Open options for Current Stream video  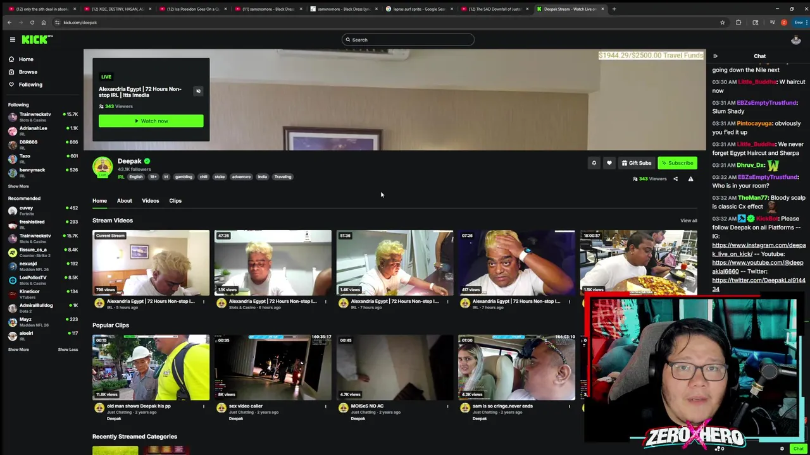(x=204, y=301)
